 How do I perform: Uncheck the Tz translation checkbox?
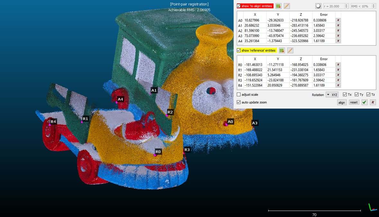click(x=368, y=94)
